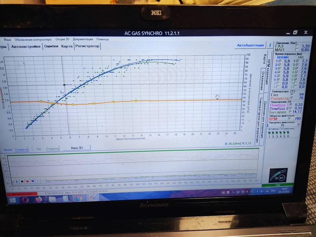Viewport: 316px width, 237px height.
Task: Click the RPM value 780
Action: click(298, 118)
